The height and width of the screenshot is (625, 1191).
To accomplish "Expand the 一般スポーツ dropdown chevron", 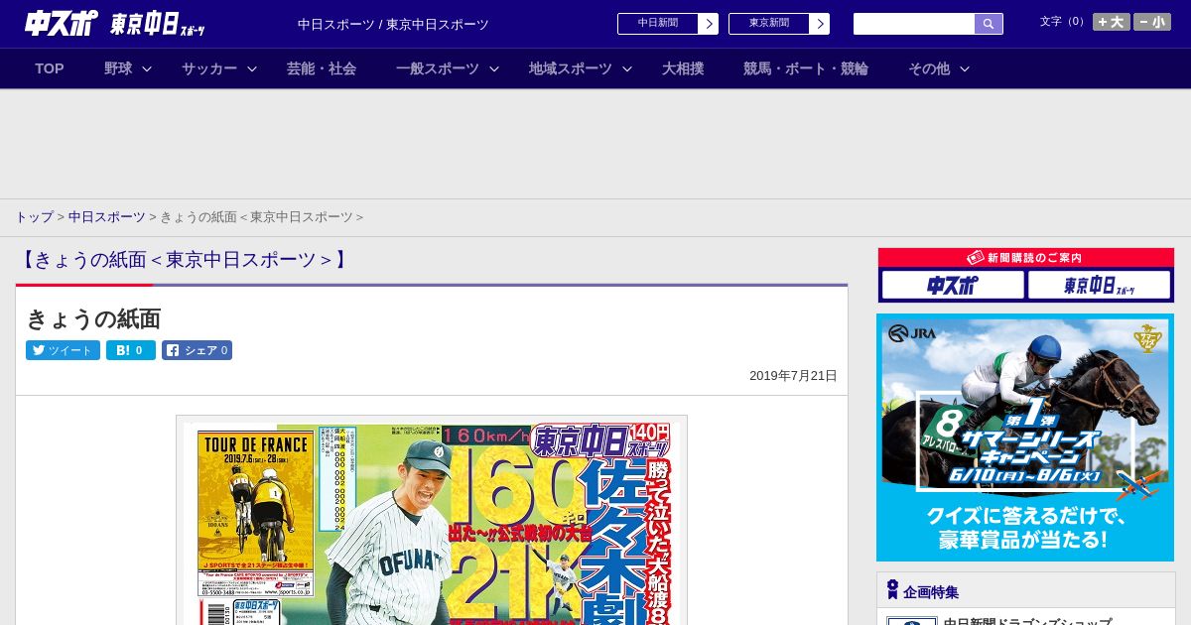I will point(494,68).
